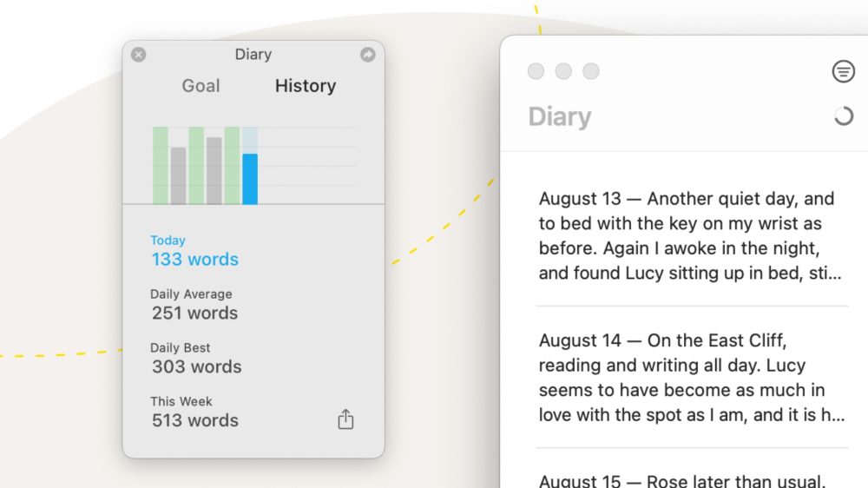Viewport: 868px width, 488px height.
Task: Click the share icon beside This Week
Action: 345,420
